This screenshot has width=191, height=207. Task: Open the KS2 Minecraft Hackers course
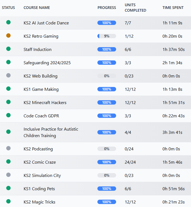(45, 103)
